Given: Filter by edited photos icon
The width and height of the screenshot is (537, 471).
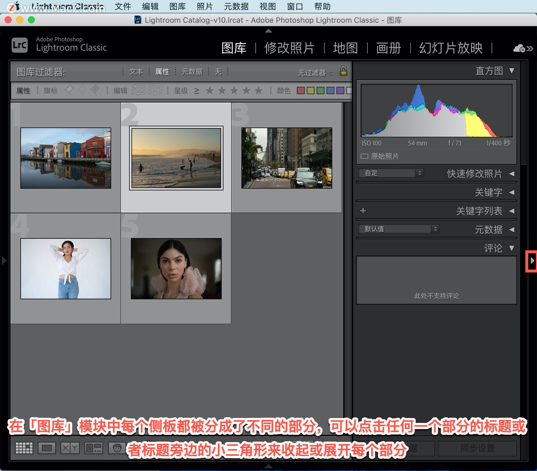Looking at the screenshot, I should click(x=138, y=90).
